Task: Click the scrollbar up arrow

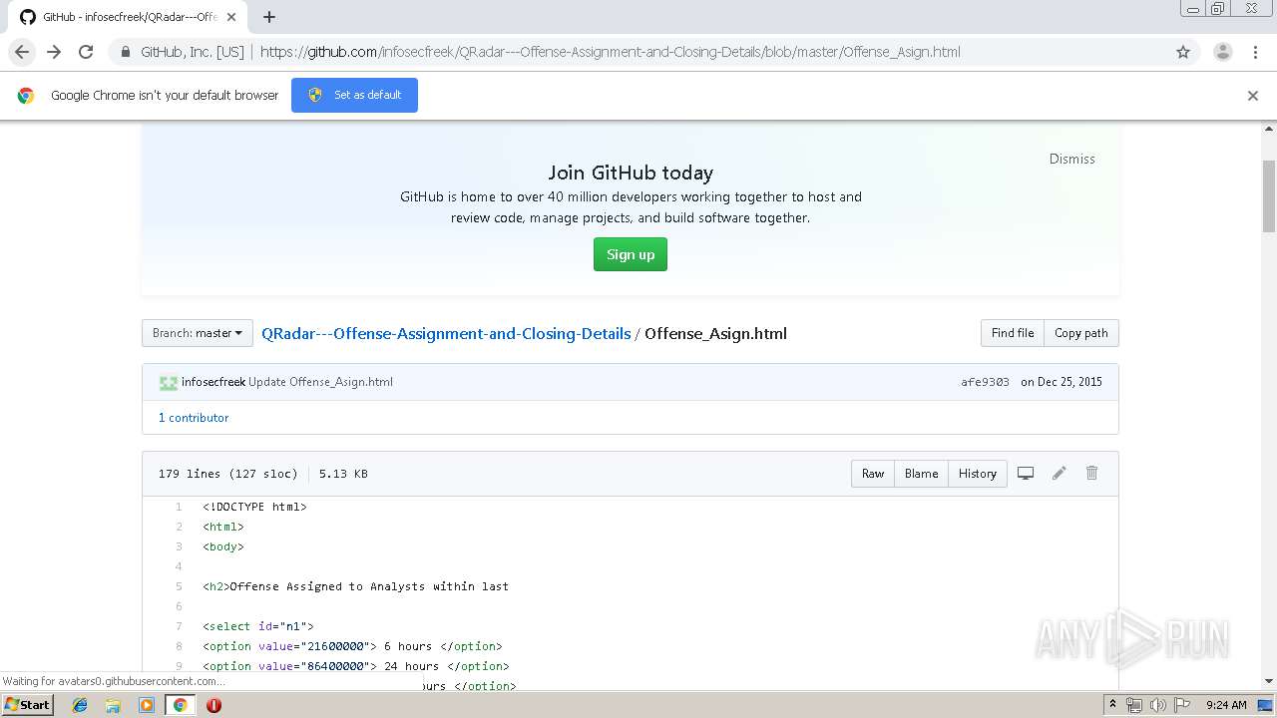Action: click(x=1269, y=129)
